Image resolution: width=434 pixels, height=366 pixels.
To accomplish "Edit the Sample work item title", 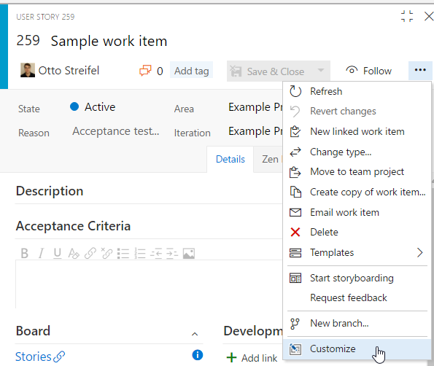I will tap(109, 42).
